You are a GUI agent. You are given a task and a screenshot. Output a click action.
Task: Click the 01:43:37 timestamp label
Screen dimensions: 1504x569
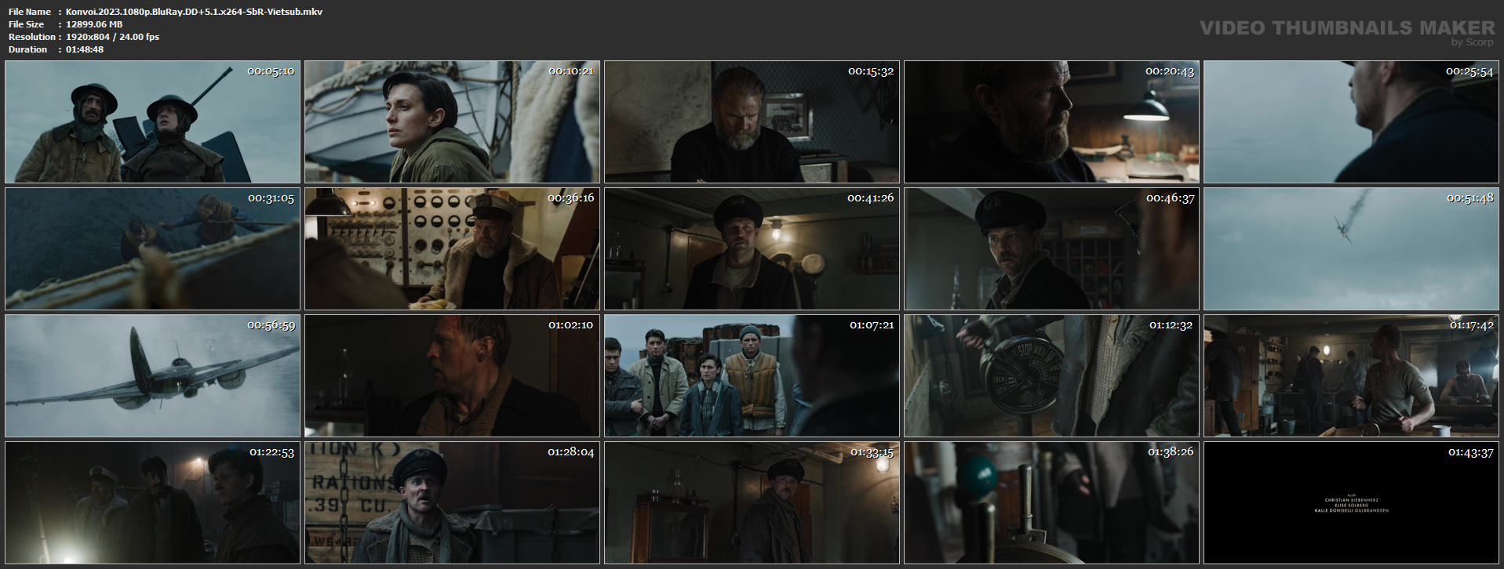[1470, 452]
